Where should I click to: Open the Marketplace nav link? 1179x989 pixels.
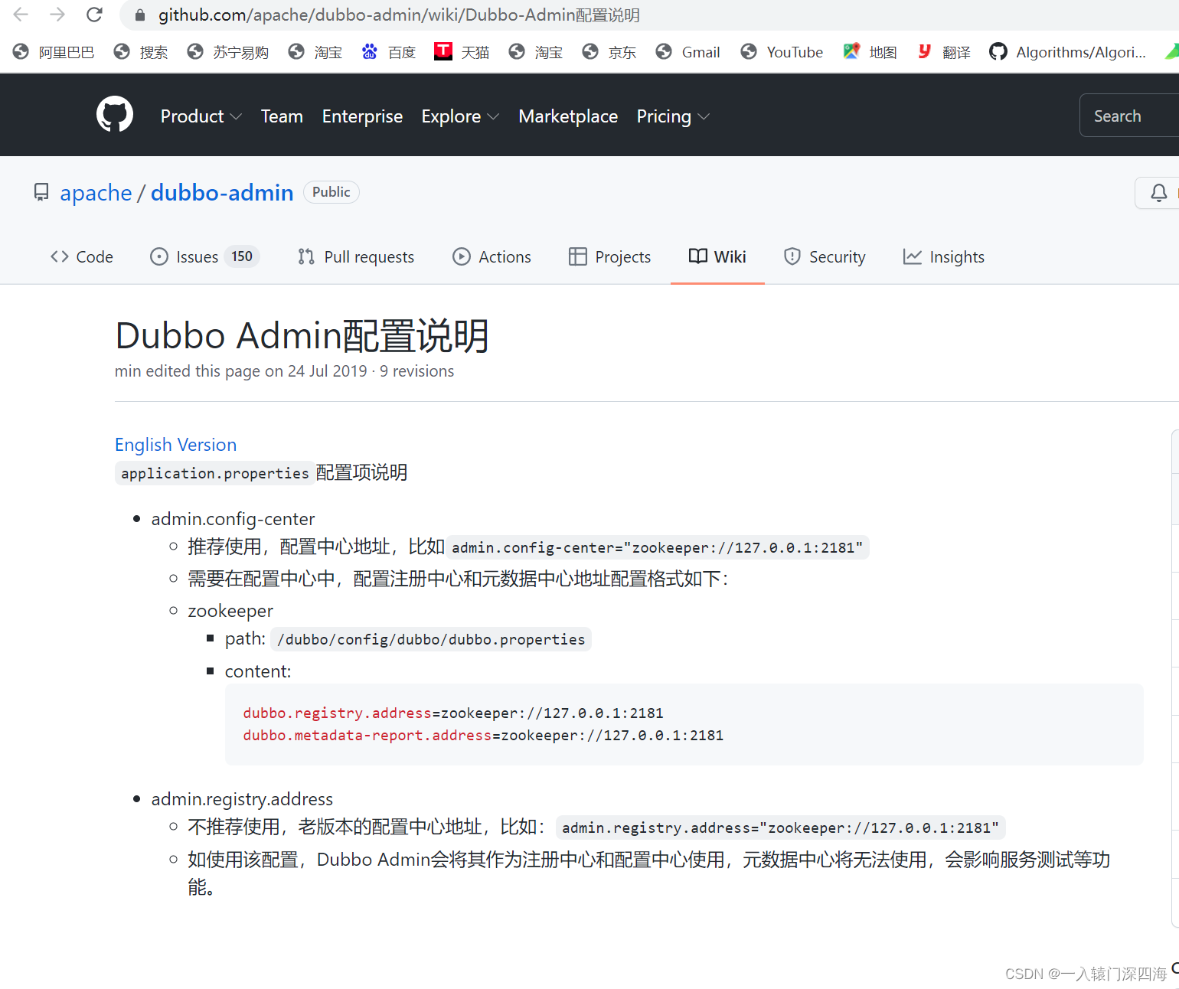click(568, 116)
